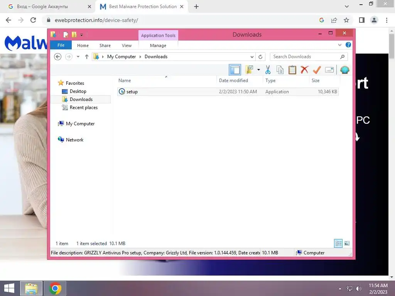Click Chrome back arrow button

tap(8, 20)
